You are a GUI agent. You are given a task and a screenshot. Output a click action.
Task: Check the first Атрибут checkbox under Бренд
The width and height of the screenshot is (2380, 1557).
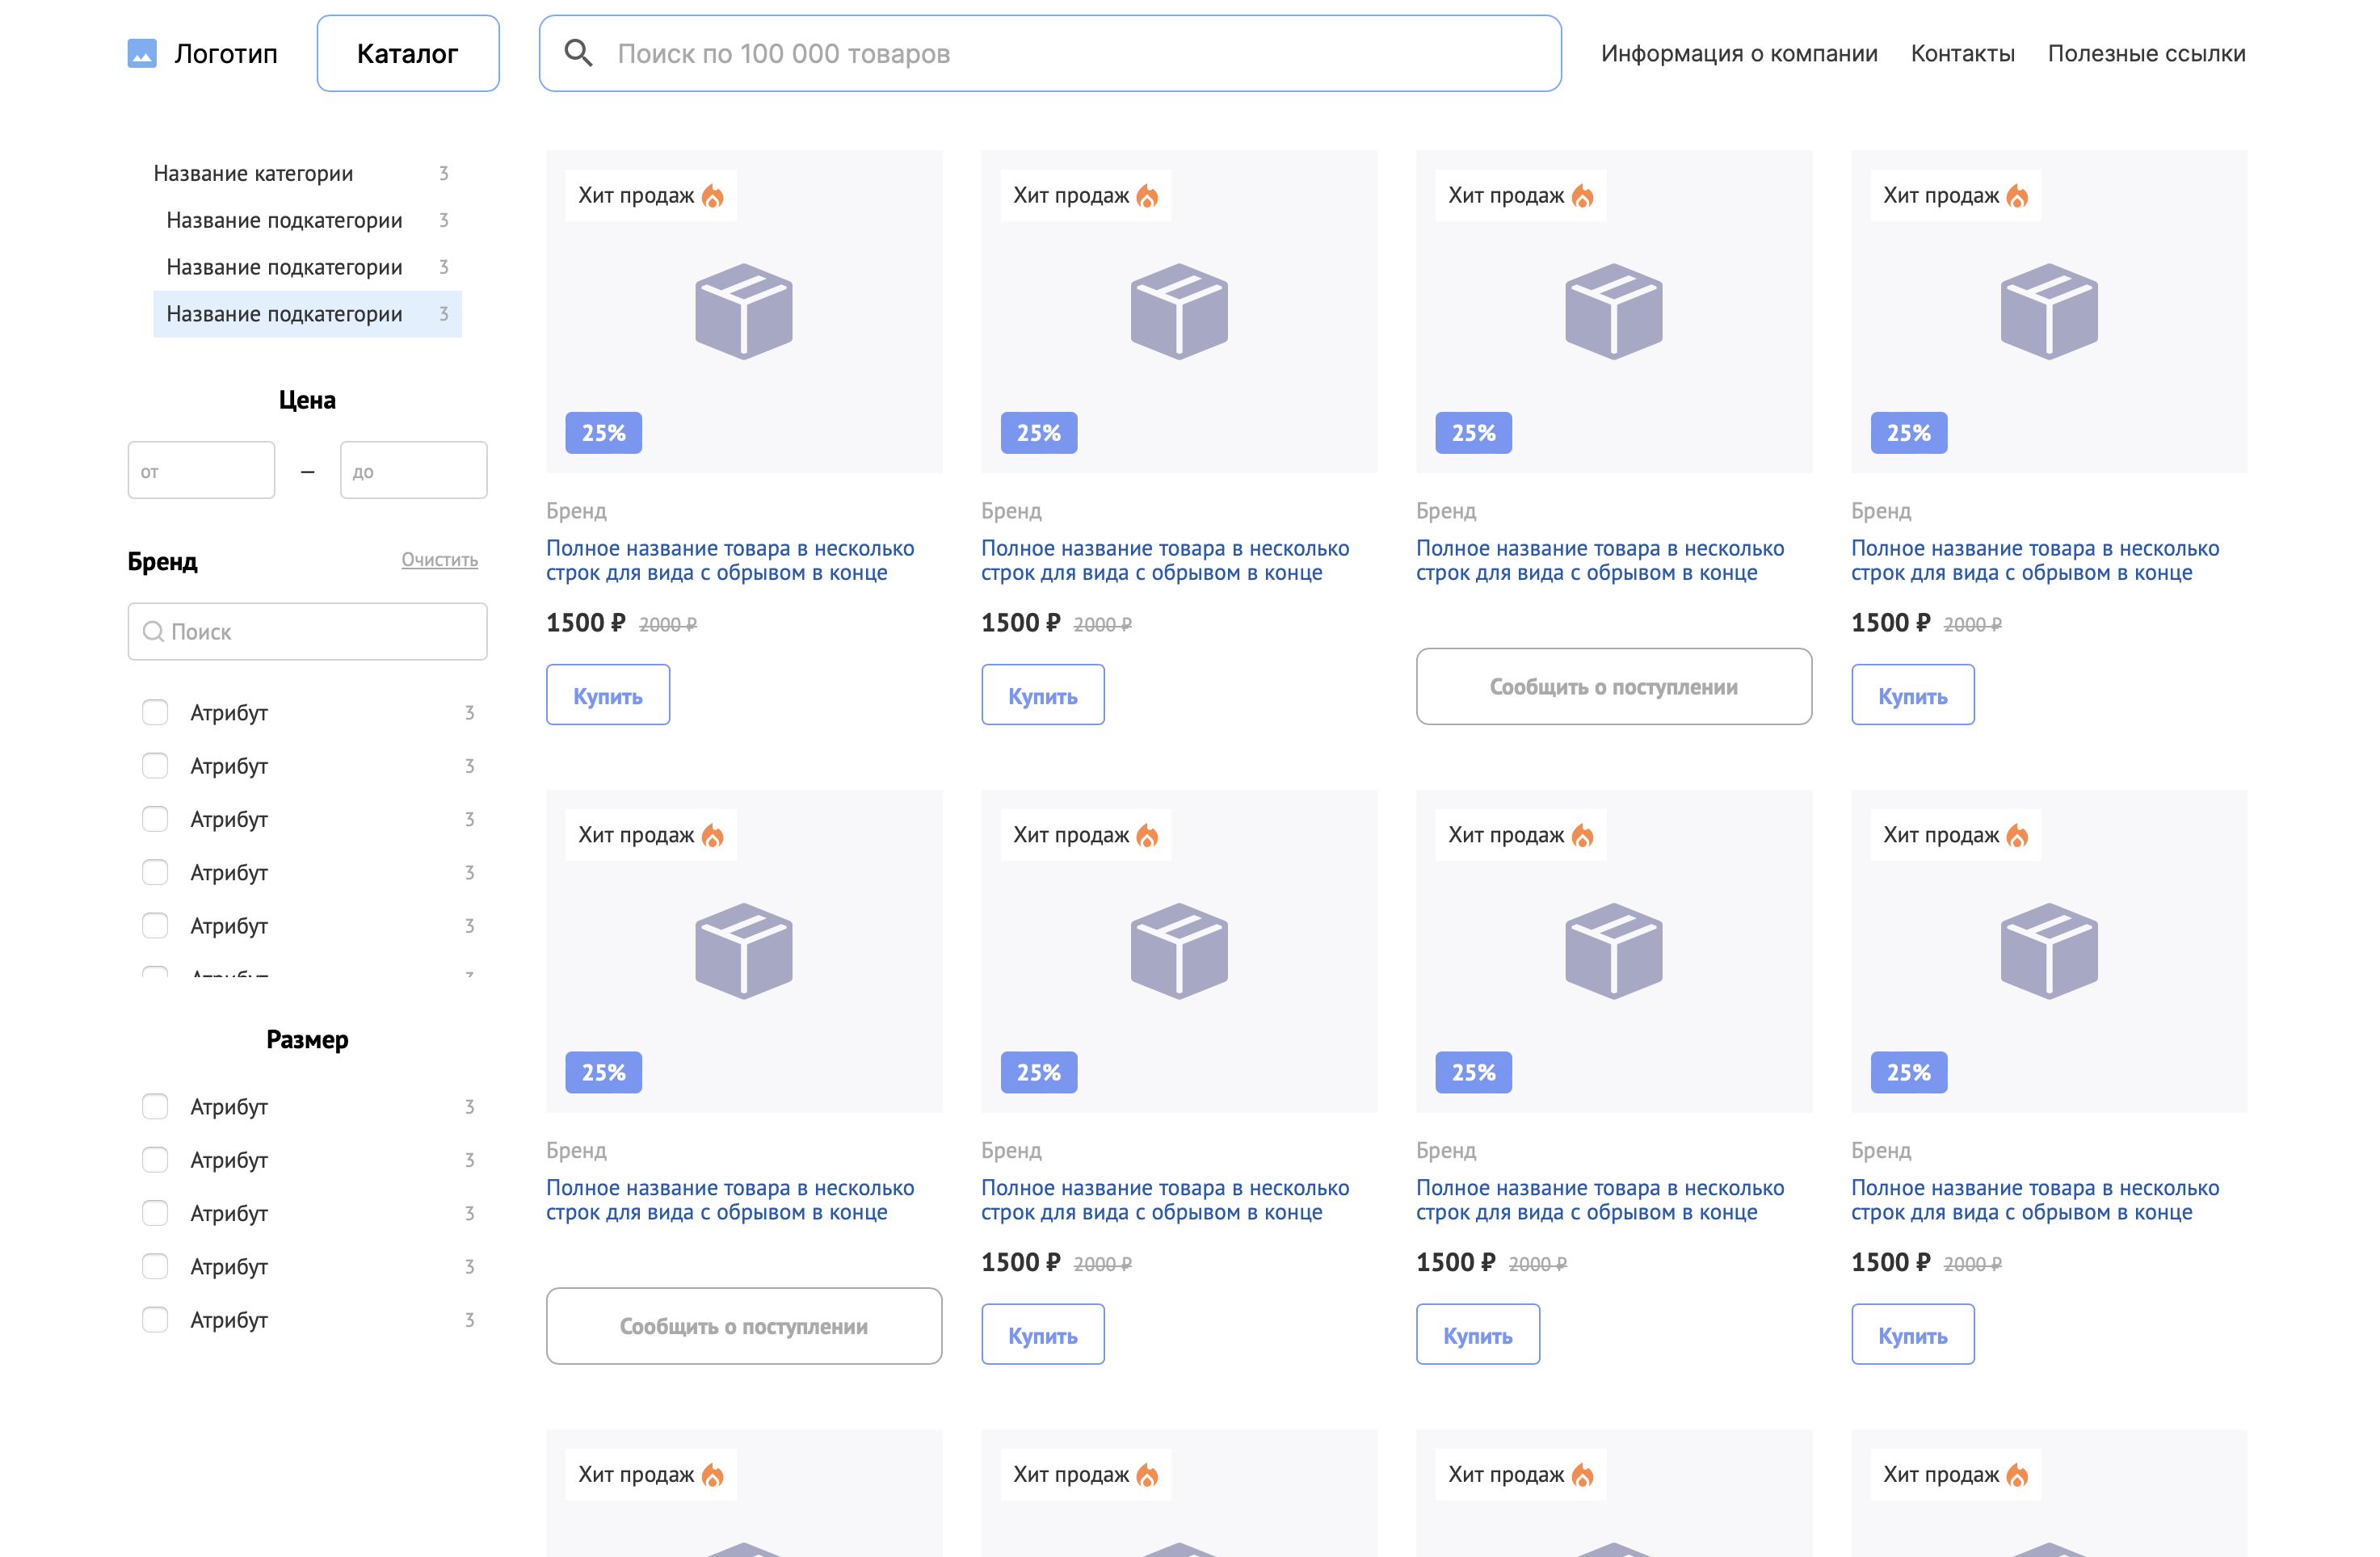155,712
